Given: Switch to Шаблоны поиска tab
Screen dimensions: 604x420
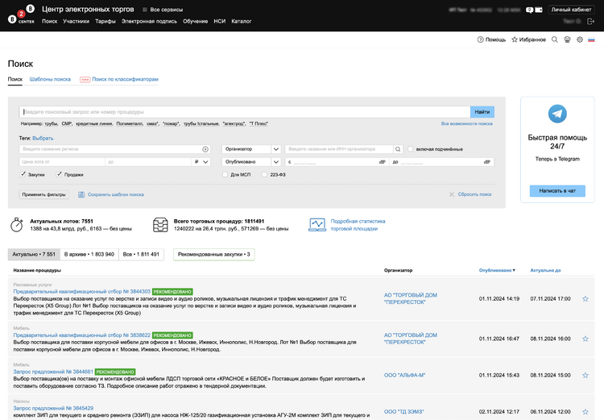Looking at the screenshot, I should (x=50, y=79).
